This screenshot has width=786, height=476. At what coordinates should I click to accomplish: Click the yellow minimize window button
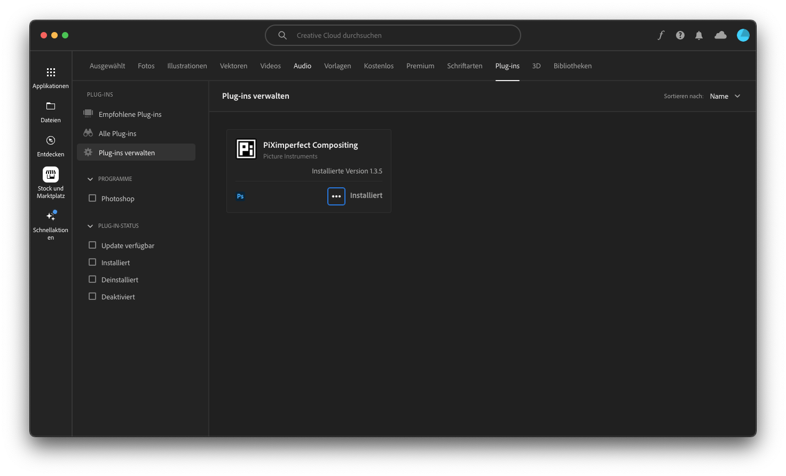(x=54, y=35)
